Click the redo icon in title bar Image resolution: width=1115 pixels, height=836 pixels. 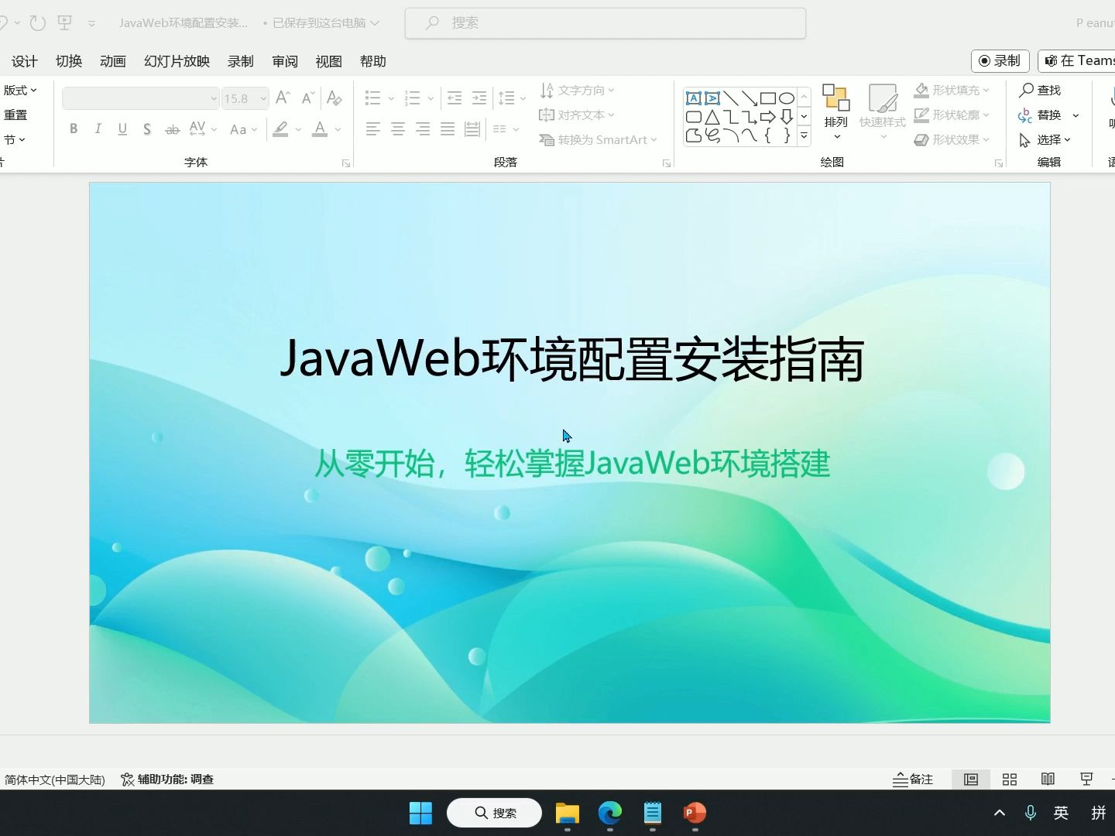37,23
